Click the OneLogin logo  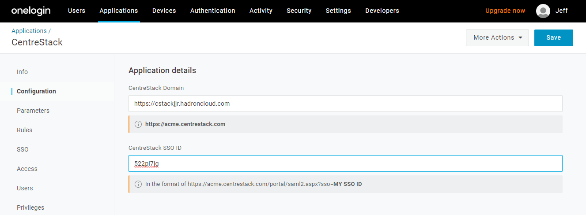(30, 11)
